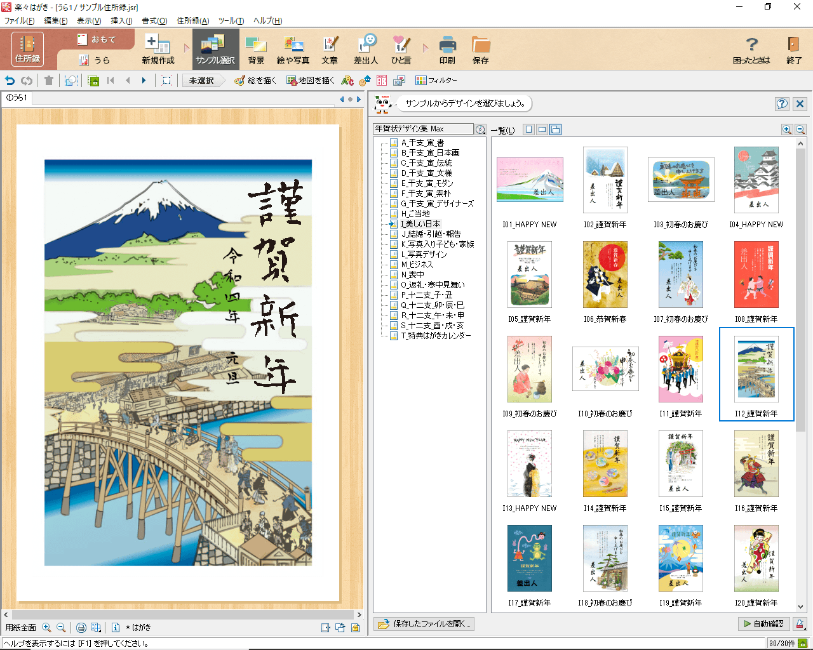Click the 終了 exit icon
This screenshot has width=813, height=650.
coord(794,50)
